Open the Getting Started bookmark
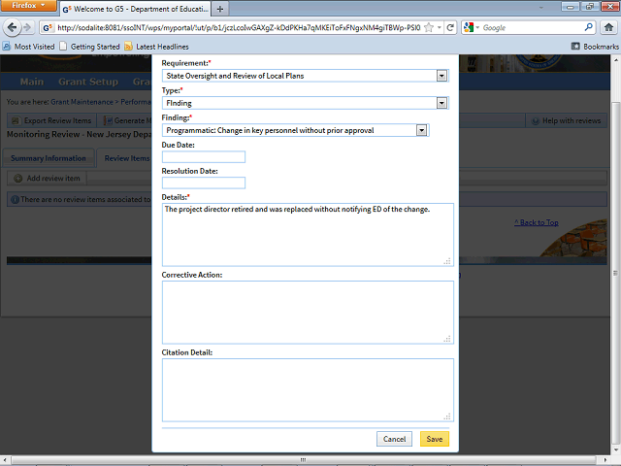Screen dimensions: 621x466 click(x=90, y=47)
